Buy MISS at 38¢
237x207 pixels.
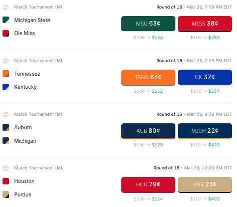click(205, 24)
